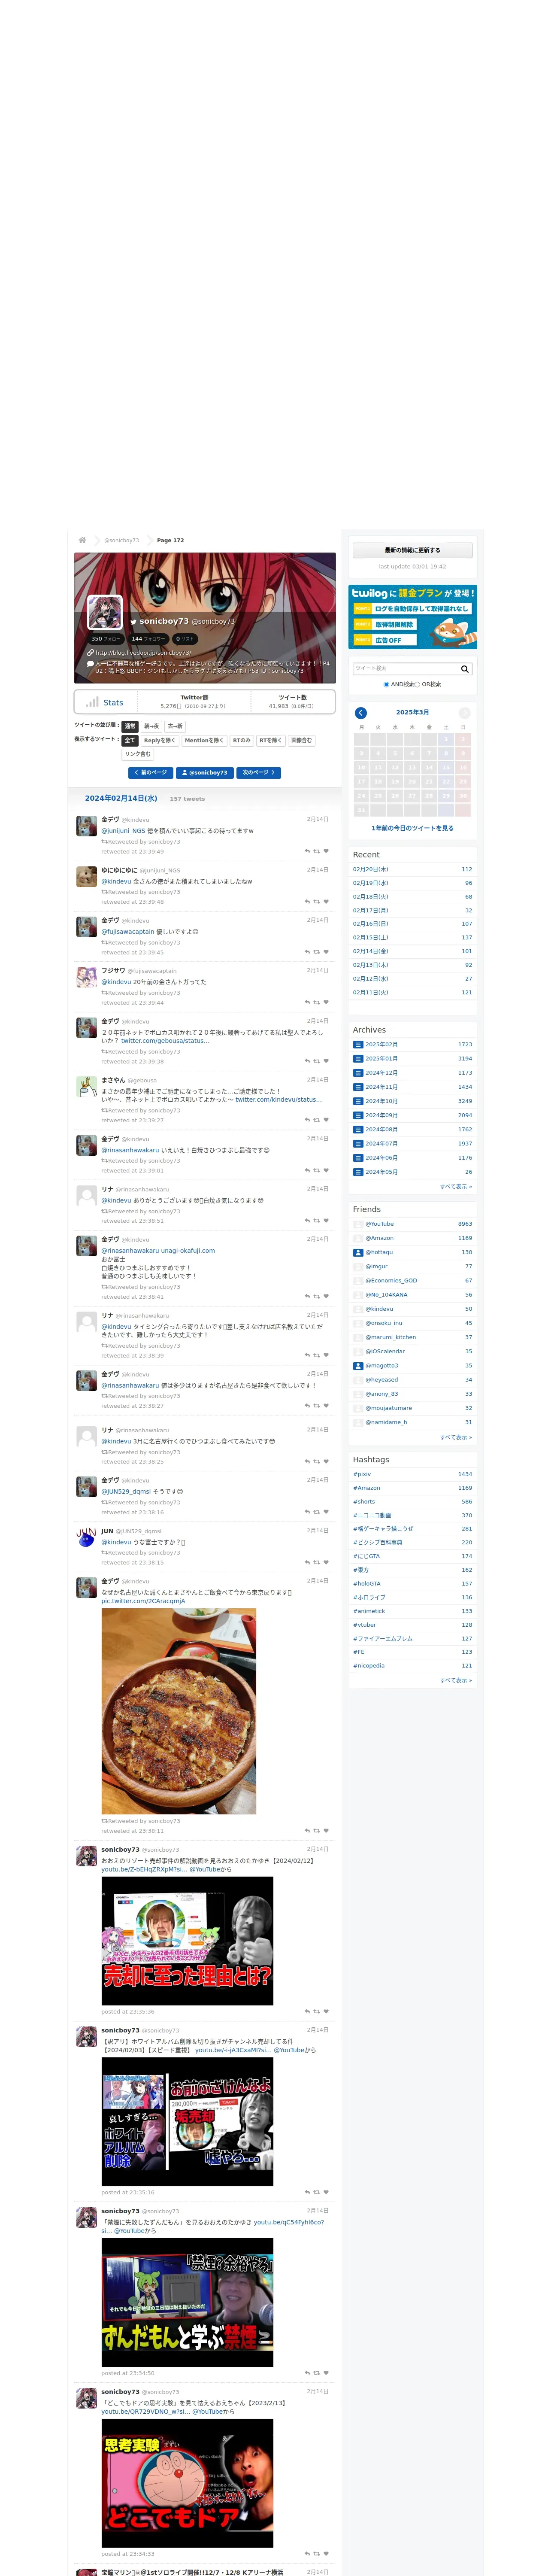Open the home icon in breadcrumb
The width and height of the screenshot is (551, 2576).
[x=82, y=540]
